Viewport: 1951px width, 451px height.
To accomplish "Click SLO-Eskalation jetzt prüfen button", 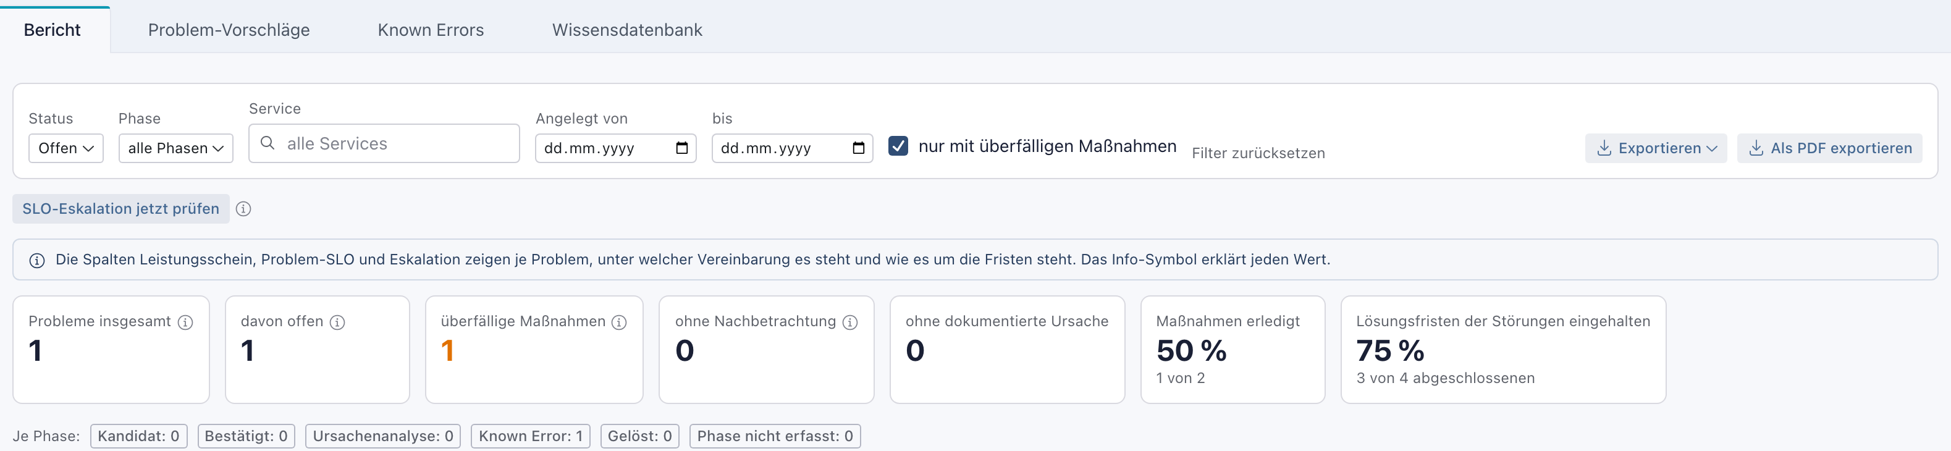I will click(121, 209).
